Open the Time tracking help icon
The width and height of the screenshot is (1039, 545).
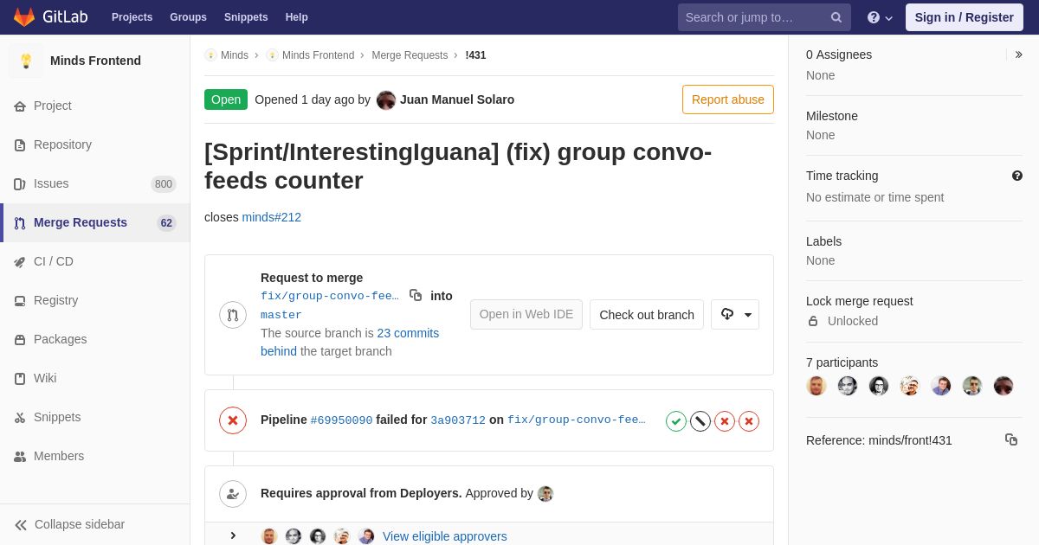(x=1017, y=176)
